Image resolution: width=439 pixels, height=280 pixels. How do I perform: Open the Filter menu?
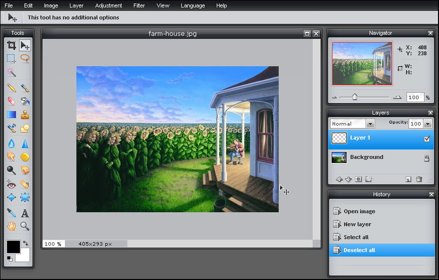[139, 5]
